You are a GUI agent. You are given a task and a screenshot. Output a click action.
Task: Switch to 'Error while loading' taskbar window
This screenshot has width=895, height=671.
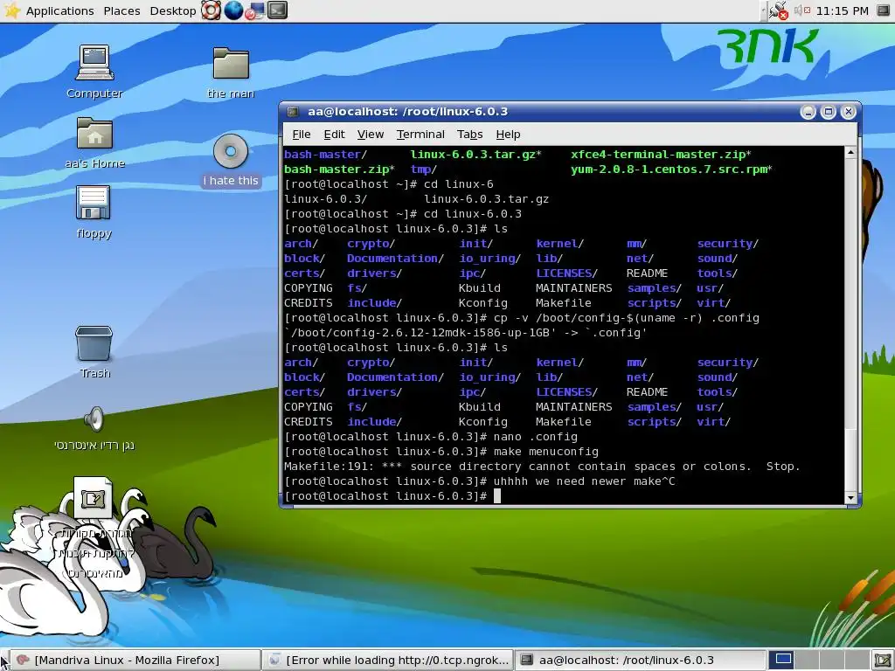click(388, 661)
